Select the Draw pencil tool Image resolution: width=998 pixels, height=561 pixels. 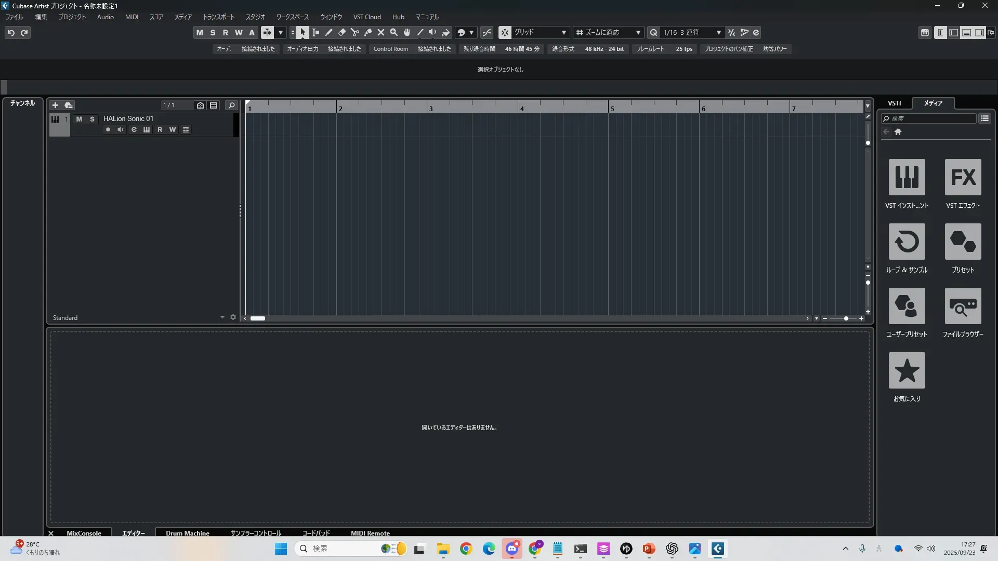coord(329,33)
